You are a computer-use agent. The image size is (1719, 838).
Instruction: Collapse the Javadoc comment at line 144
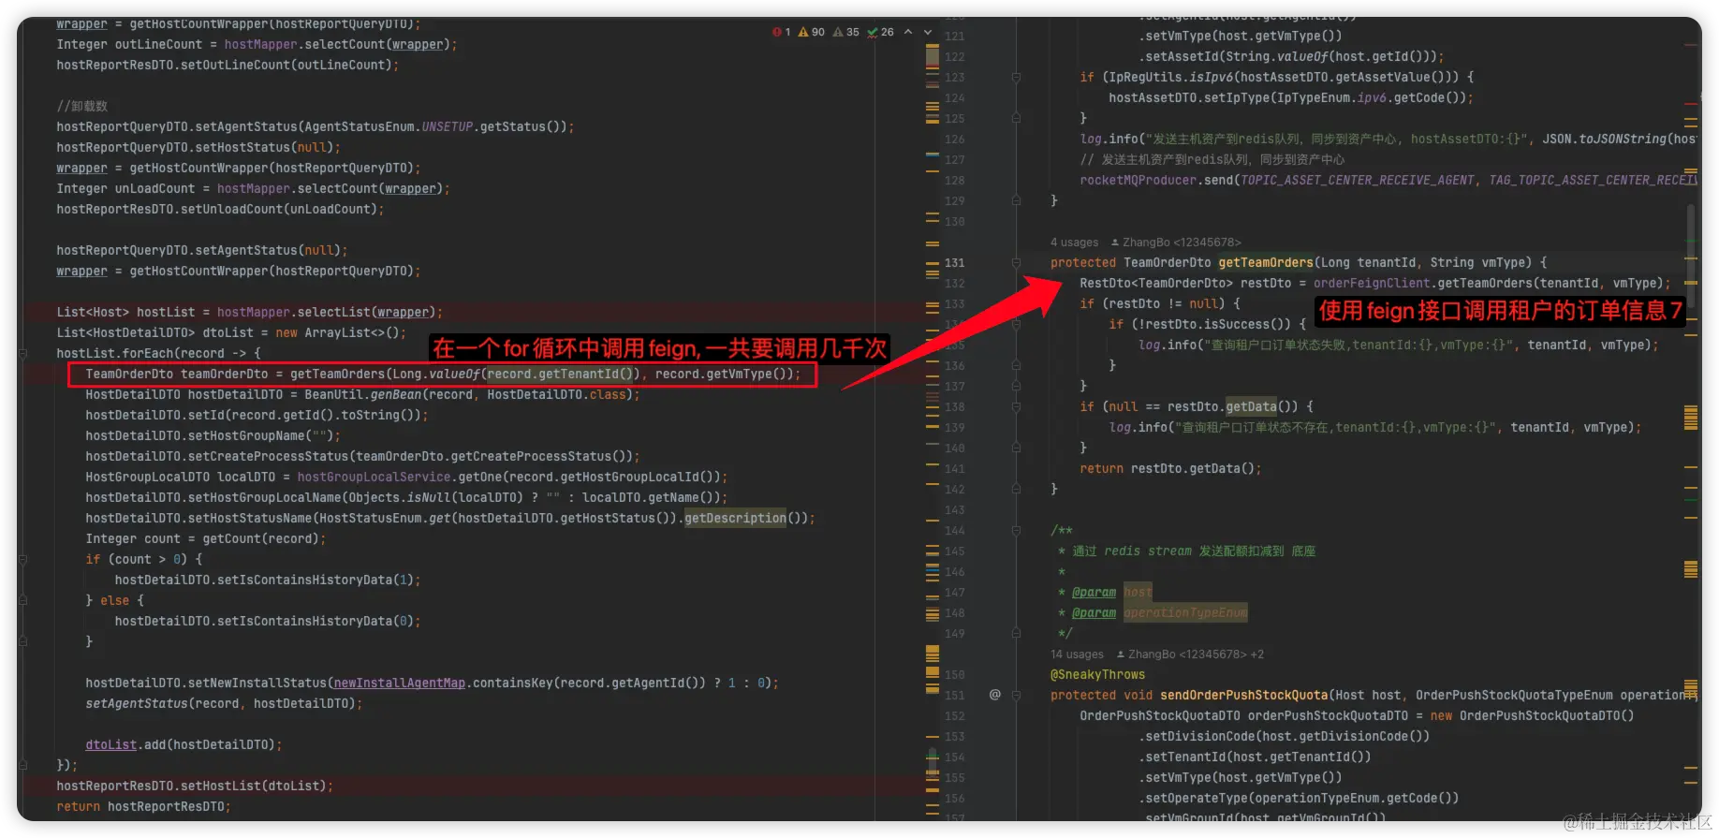(x=1016, y=530)
